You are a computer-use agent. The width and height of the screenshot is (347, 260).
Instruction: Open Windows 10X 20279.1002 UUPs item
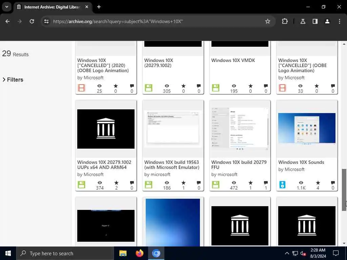tap(104, 165)
